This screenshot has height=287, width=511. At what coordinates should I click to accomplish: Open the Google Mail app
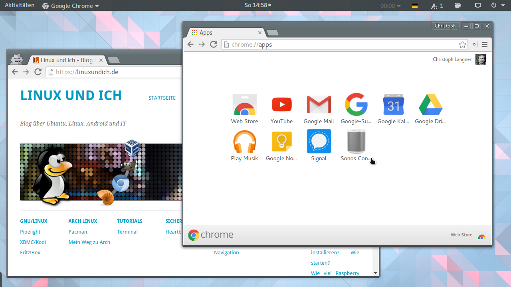(319, 109)
